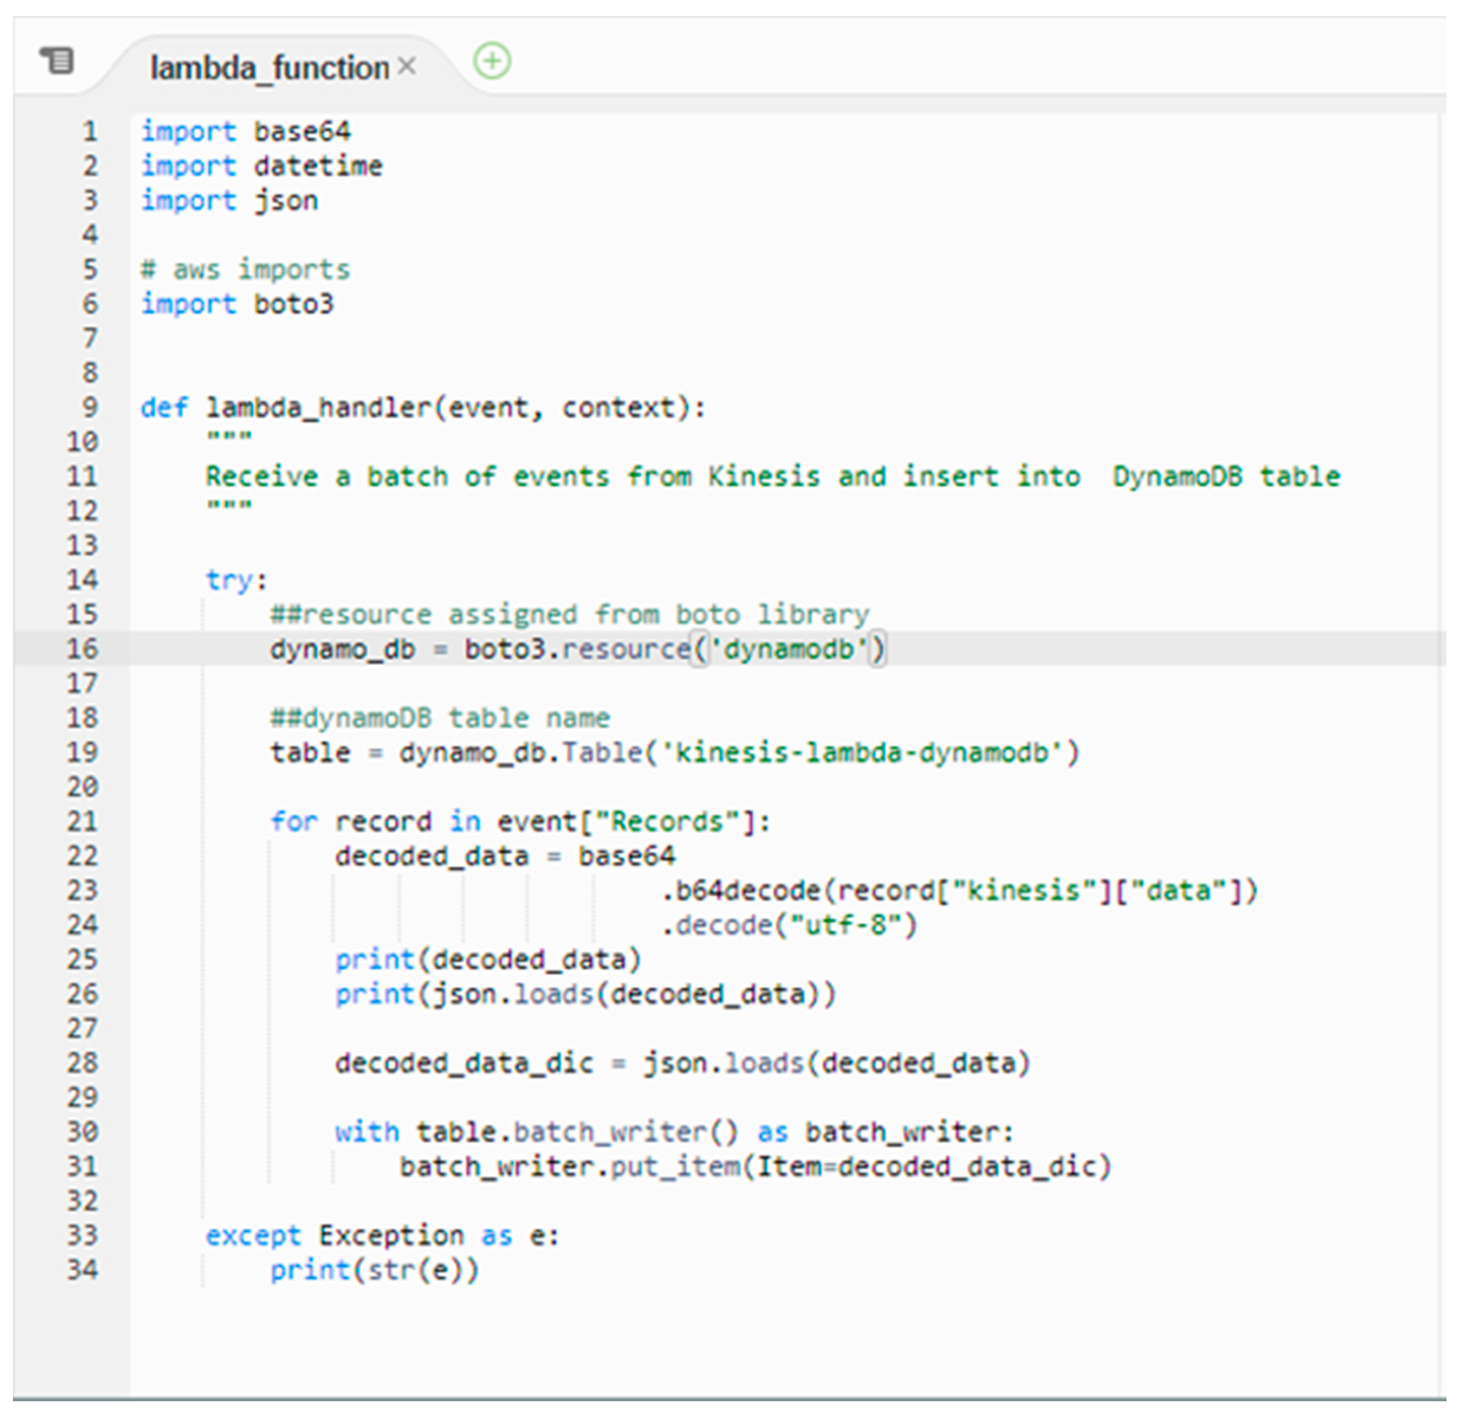Click line number 16 in the gutter
This screenshot has width=1466, height=1419.
coord(82,649)
